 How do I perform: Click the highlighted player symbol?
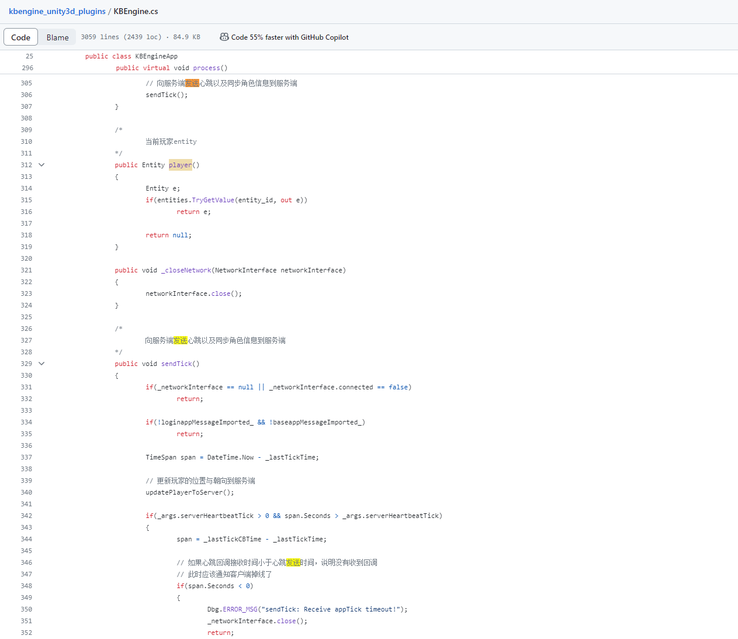[x=180, y=165]
